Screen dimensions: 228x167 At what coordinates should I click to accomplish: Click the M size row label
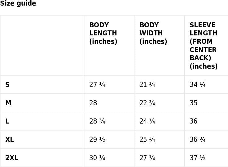click(x=8, y=103)
